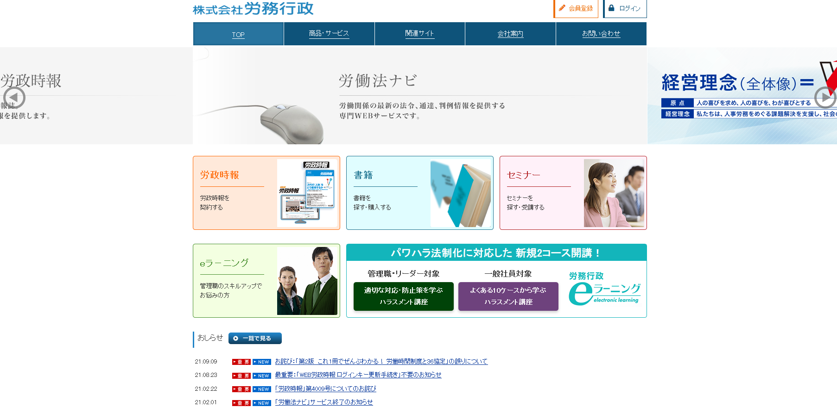
Task: Click the partially visible 労政時報 slide title
Action: coord(31,81)
